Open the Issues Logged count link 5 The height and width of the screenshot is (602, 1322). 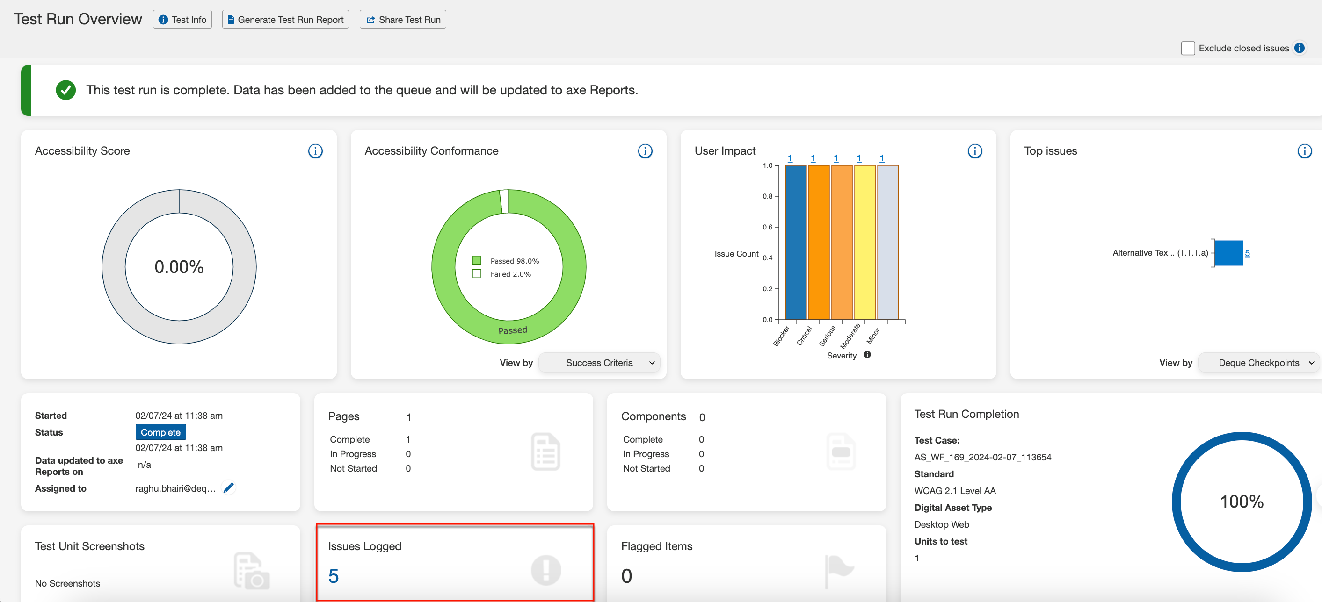pyautogui.click(x=333, y=576)
